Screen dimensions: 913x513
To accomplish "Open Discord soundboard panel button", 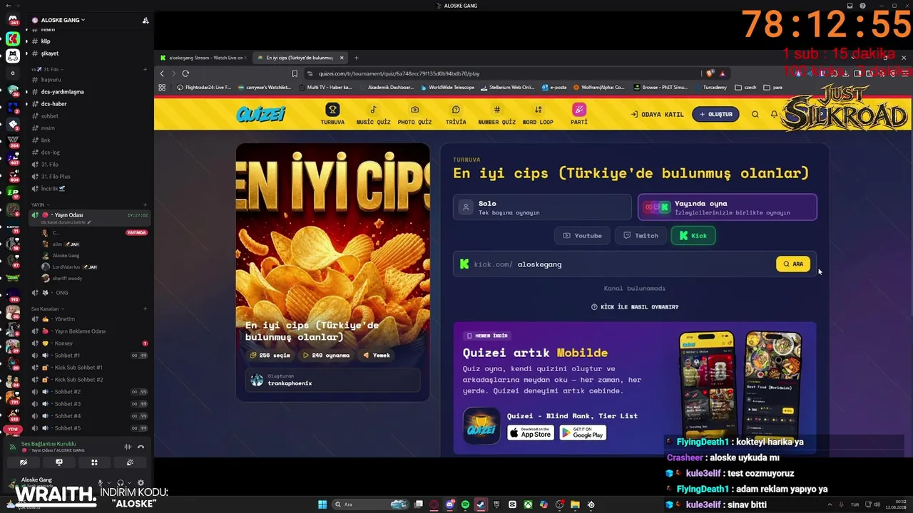I will [130, 462].
